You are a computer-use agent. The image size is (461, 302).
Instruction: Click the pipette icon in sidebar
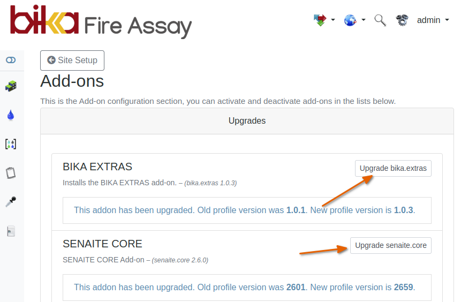pyautogui.click(x=11, y=202)
